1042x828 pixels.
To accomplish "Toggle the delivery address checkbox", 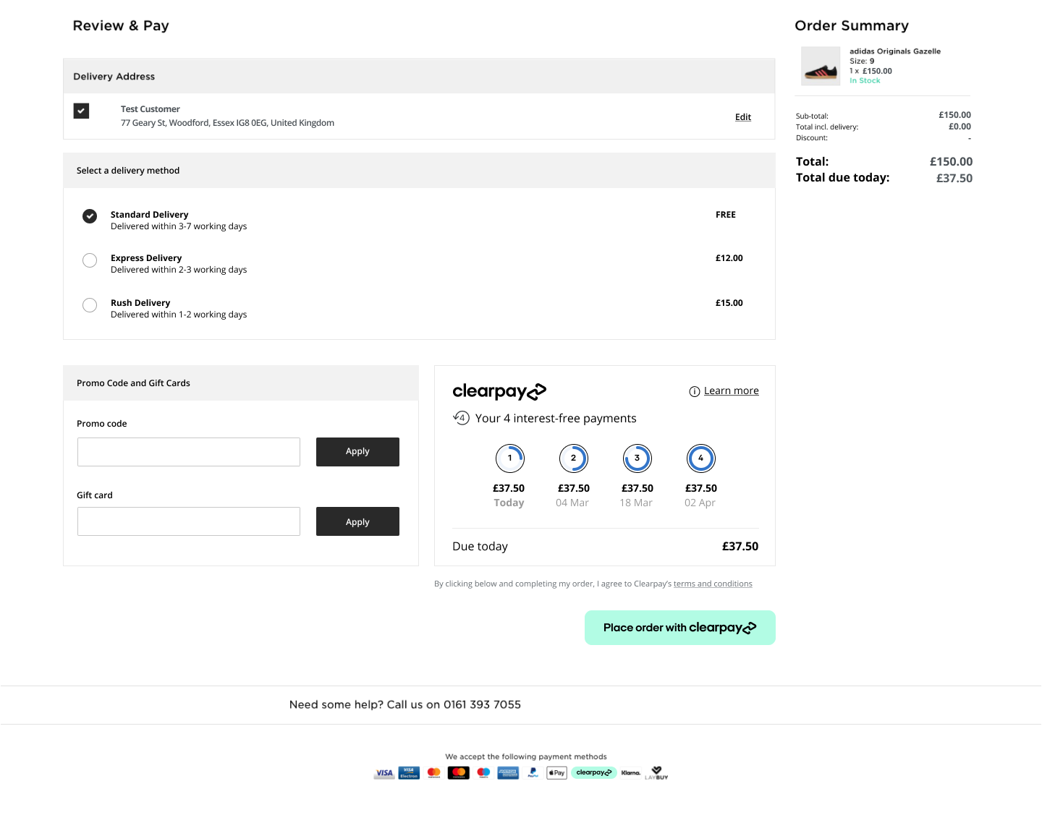I will 81,111.
